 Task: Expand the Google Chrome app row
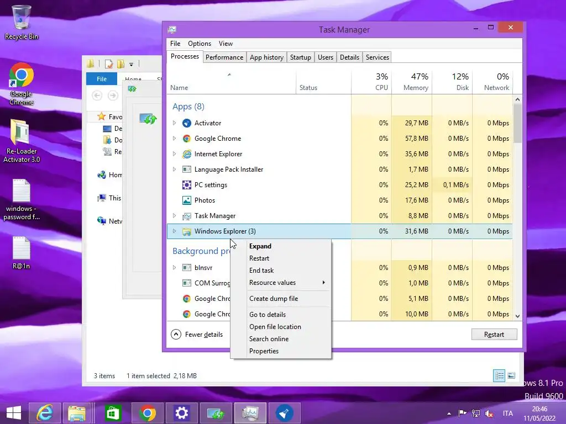(x=174, y=139)
